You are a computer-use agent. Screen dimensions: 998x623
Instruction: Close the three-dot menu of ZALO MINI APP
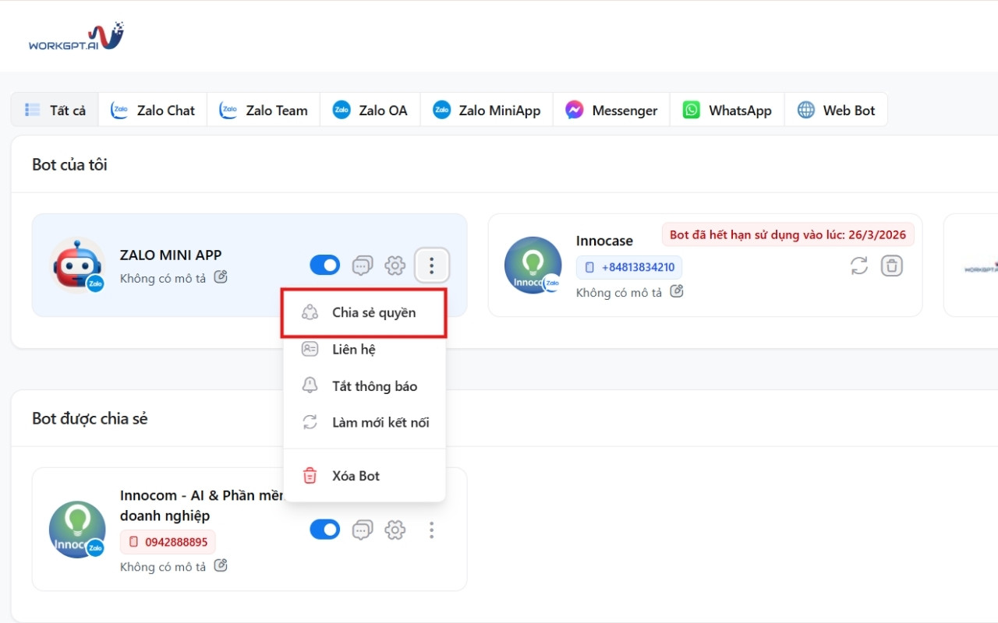431,266
